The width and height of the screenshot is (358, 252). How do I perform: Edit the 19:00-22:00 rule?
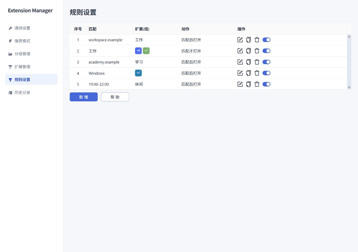click(x=240, y=84)
